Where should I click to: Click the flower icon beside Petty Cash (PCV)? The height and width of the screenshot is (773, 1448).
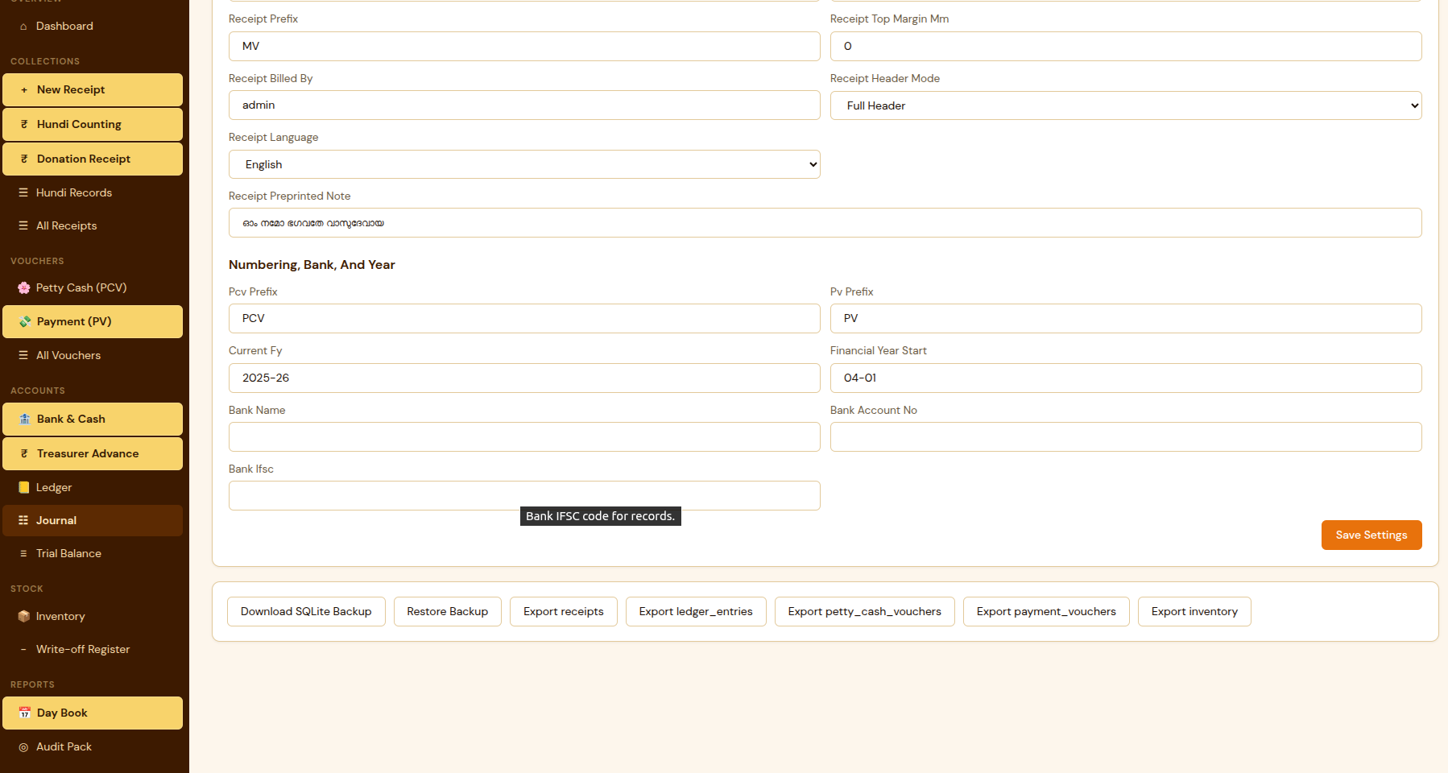[24, 288]
